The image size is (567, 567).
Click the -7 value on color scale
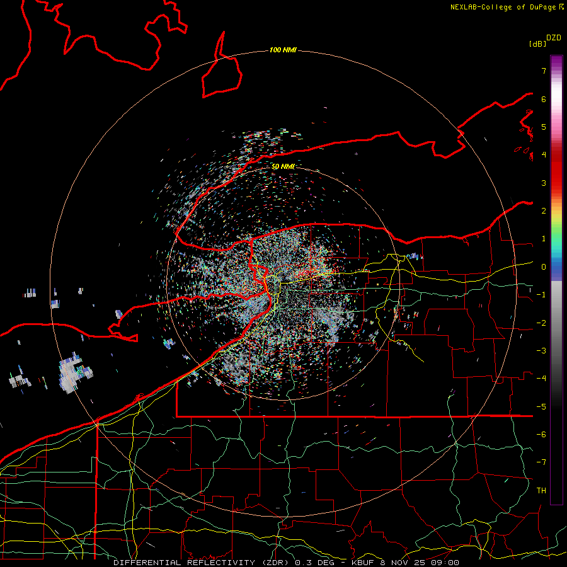pyautogui.click(x=541, y=462)
